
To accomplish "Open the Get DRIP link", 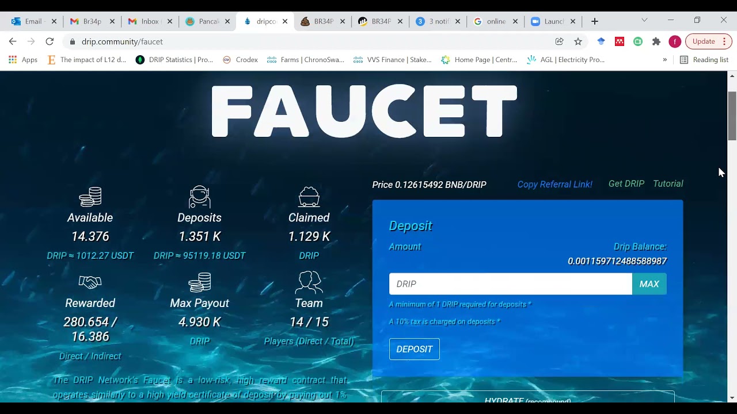I will pos(626,184).
